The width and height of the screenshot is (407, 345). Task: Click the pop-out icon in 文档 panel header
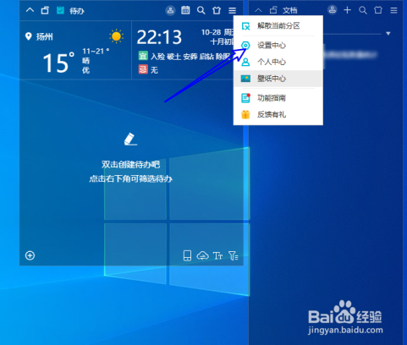(x=273, y=10)
